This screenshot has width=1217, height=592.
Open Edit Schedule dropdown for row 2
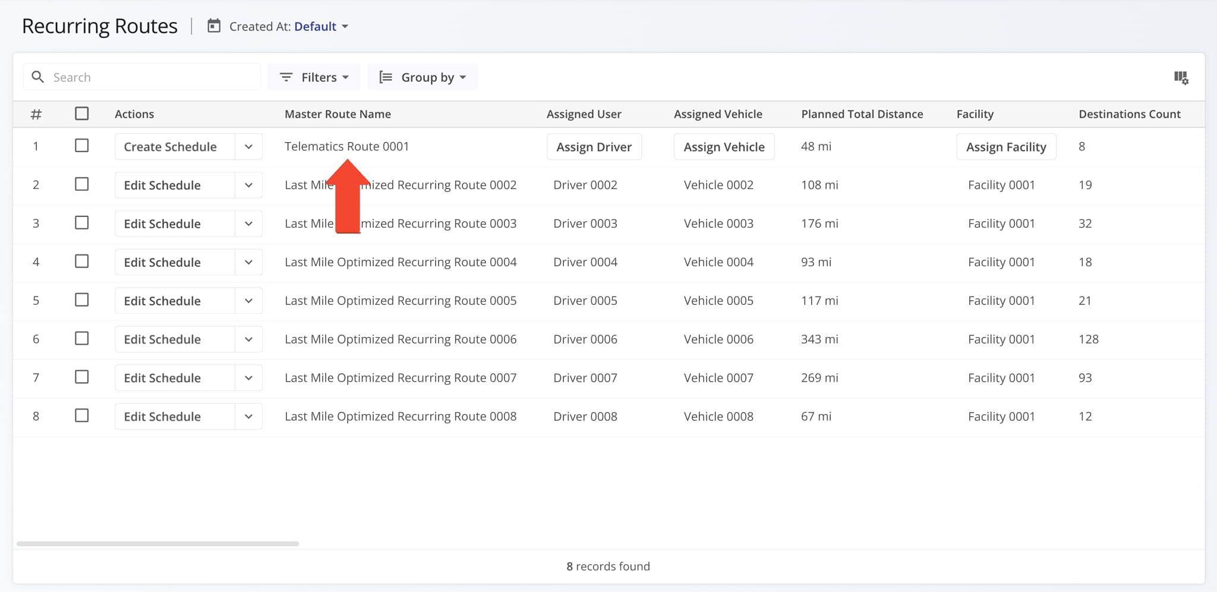(x=248, y=185)
